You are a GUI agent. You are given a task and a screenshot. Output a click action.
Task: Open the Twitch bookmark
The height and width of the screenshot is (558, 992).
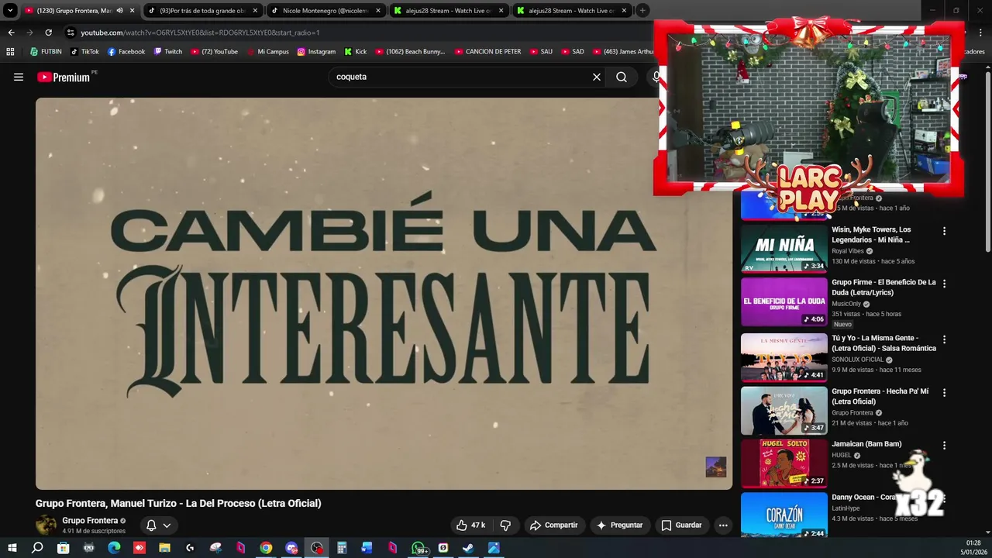coord(168,52)
